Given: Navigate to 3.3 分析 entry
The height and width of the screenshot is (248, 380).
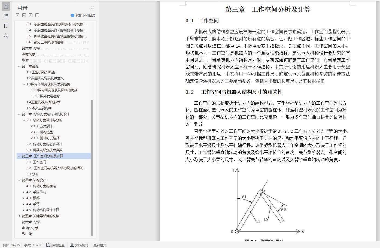Looking at the screenshot, I should click(x=32, y=174).
